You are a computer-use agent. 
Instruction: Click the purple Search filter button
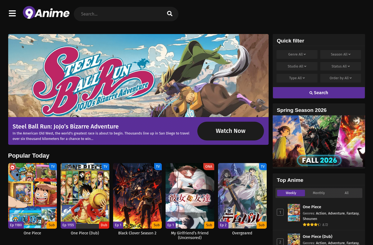click(319, 93)
